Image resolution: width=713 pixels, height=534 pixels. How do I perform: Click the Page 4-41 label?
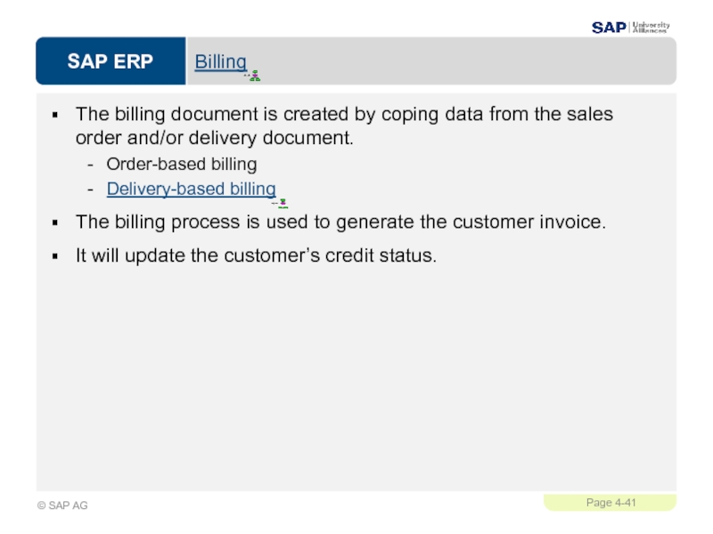tap(611, 503)
